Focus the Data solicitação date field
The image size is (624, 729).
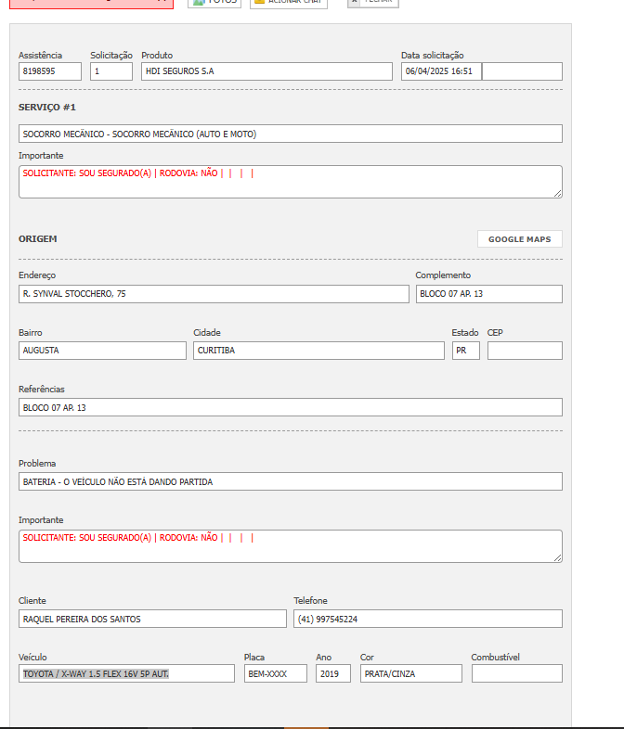(441, 71)
